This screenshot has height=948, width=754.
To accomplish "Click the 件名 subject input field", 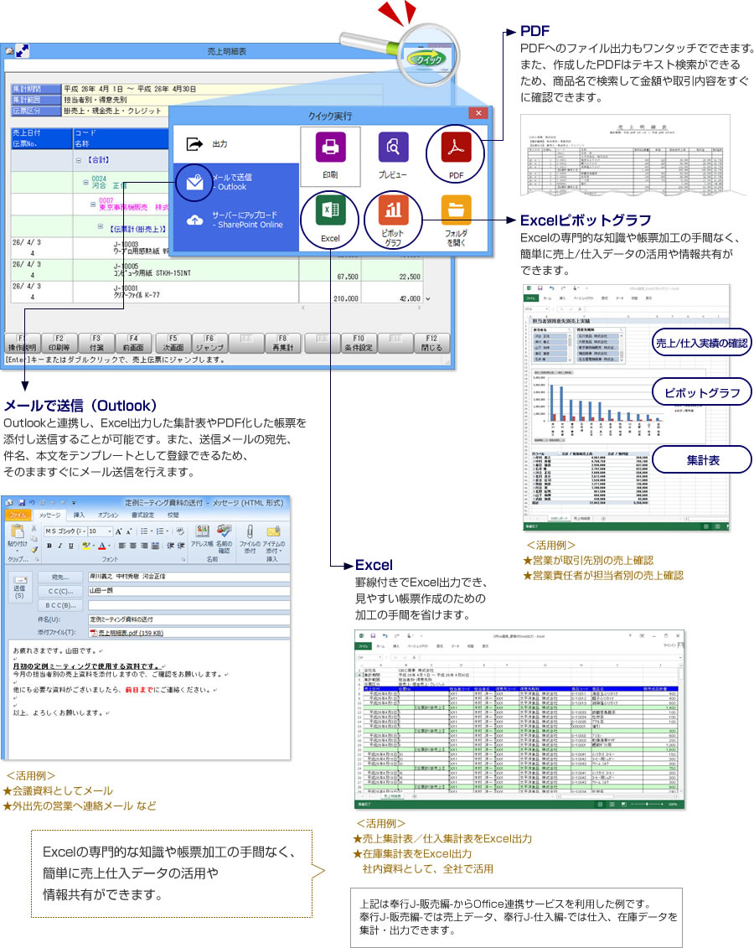I will tap(188, 619).
